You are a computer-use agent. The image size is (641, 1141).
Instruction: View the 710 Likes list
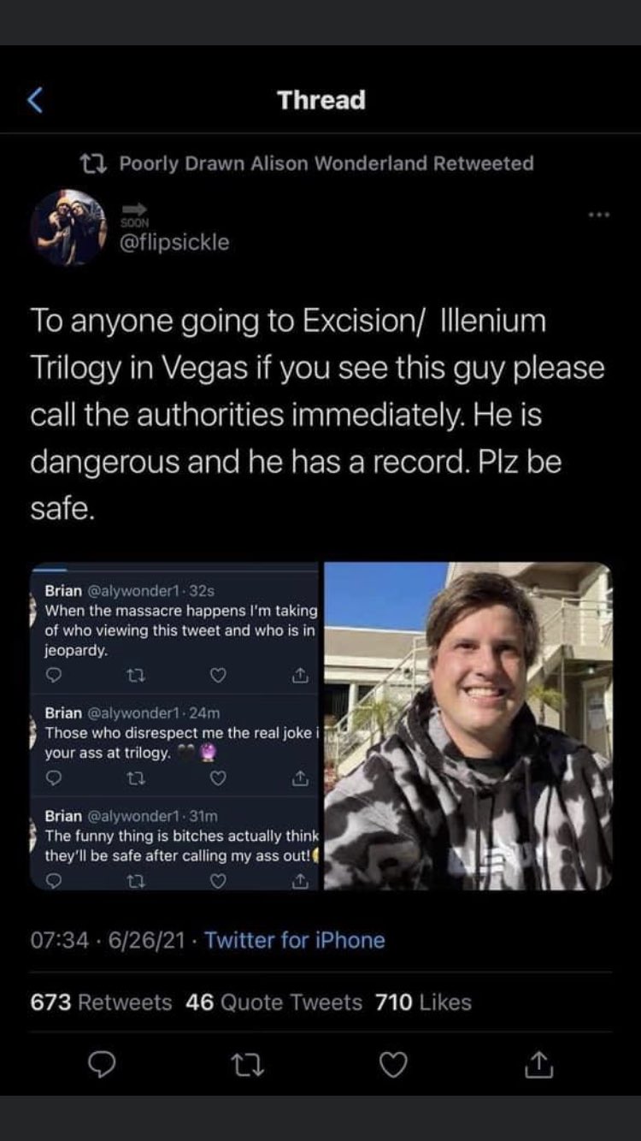423,1002
